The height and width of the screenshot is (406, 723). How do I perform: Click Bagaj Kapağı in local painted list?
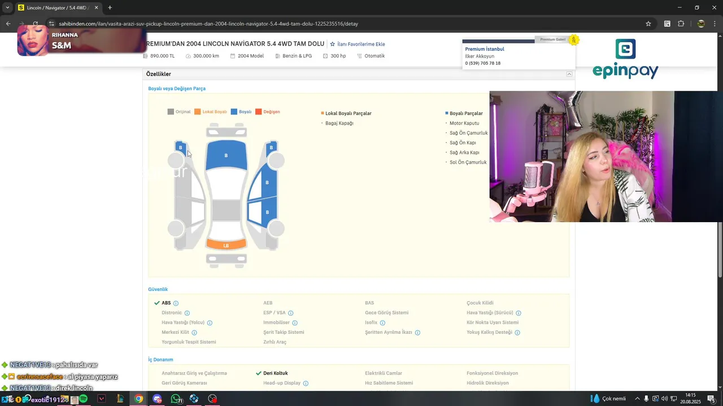point(339,123)
